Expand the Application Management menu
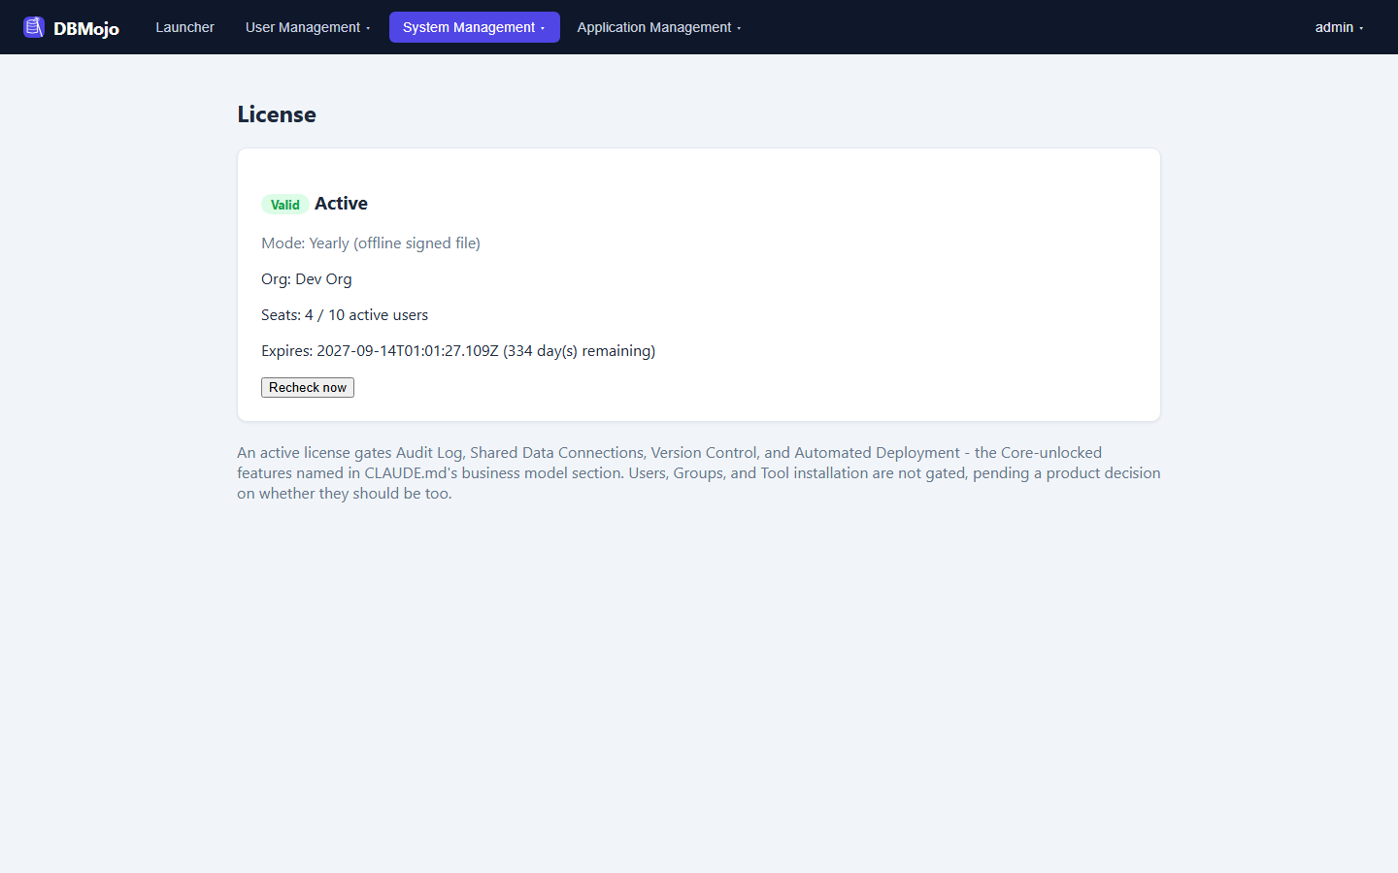Viewport: 1398px width, 873px height. pyautogui.click(x=659, y=27)
